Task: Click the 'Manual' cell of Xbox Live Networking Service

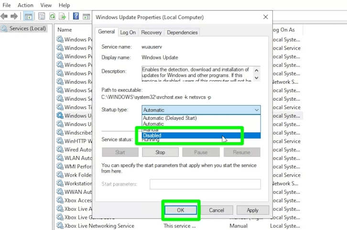Action: [x=239, y=226]
